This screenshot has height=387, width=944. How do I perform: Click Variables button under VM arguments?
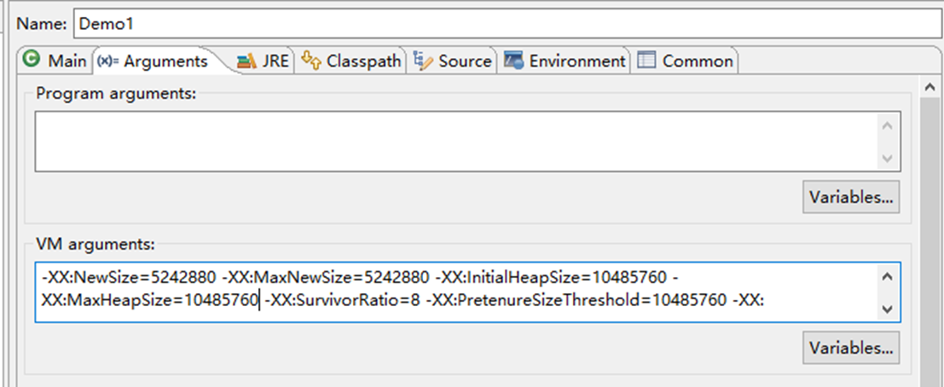(851, 348)
